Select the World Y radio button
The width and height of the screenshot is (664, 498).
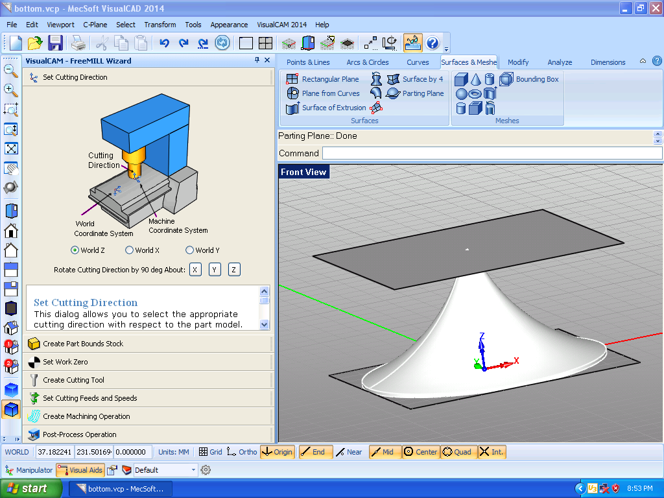coord(189,250)
